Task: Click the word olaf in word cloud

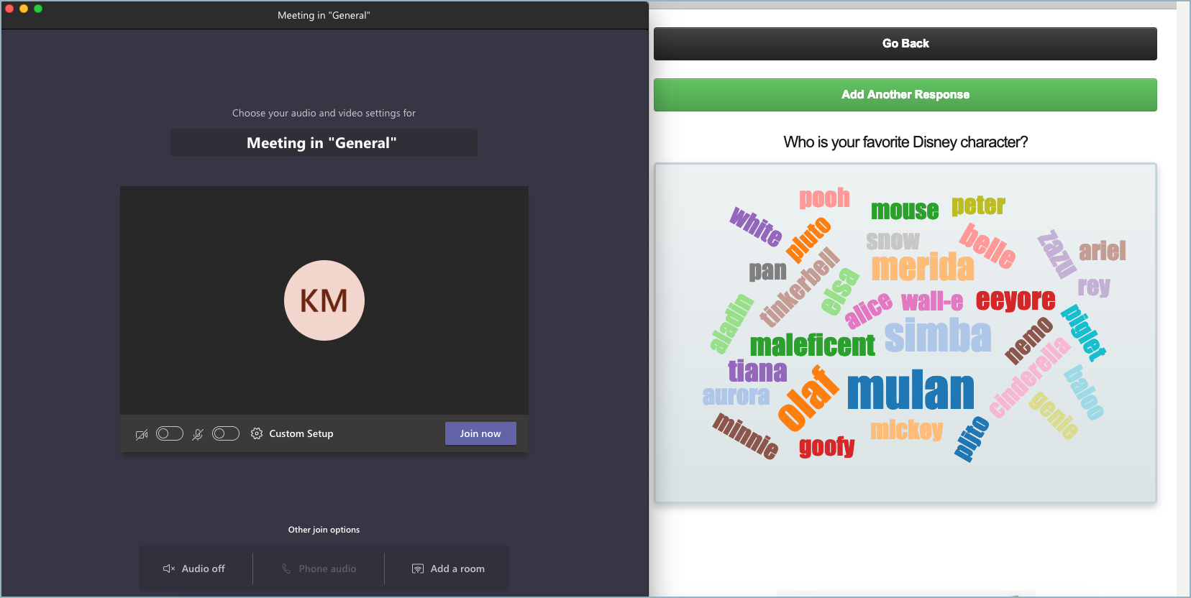Action: [x=808, y=398]
